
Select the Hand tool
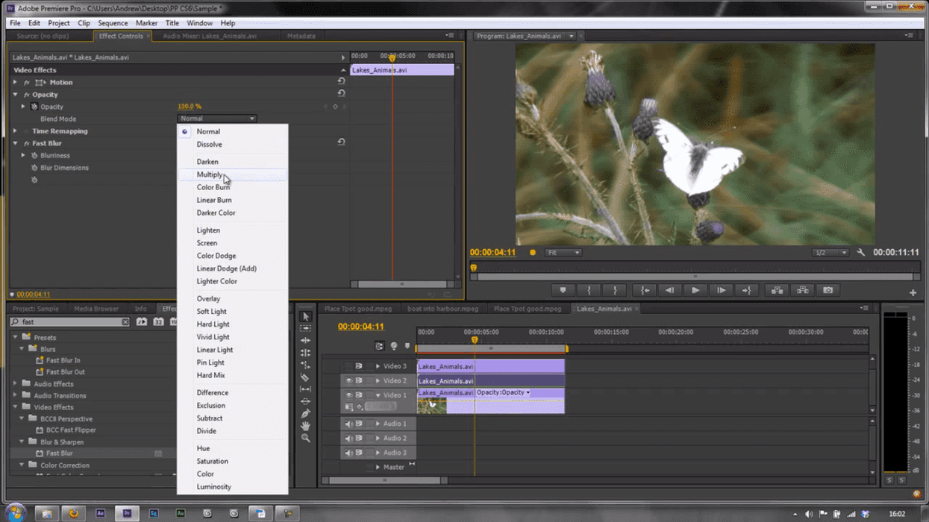[305, 426]
